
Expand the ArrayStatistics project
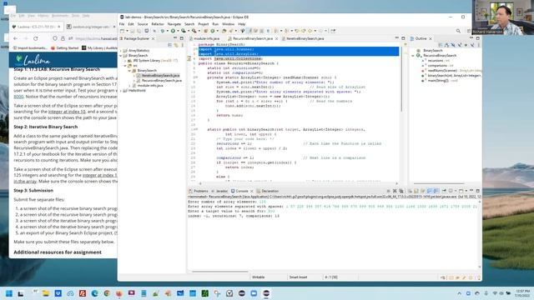click(x=121, y=50)
